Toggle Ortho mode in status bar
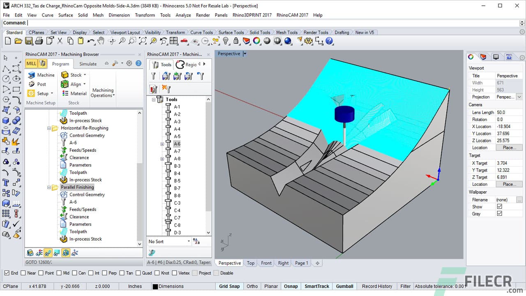The width and height of the screenshot is (526, 296). click(252, 286)
